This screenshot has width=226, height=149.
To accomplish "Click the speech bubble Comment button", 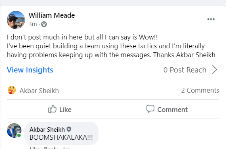I will tap(167, 109).
